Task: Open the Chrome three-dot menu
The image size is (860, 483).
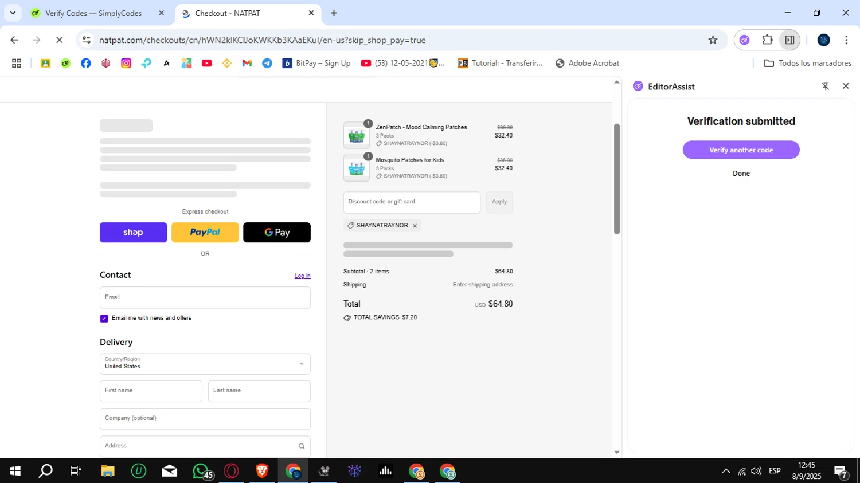Action: pos(846,40)
